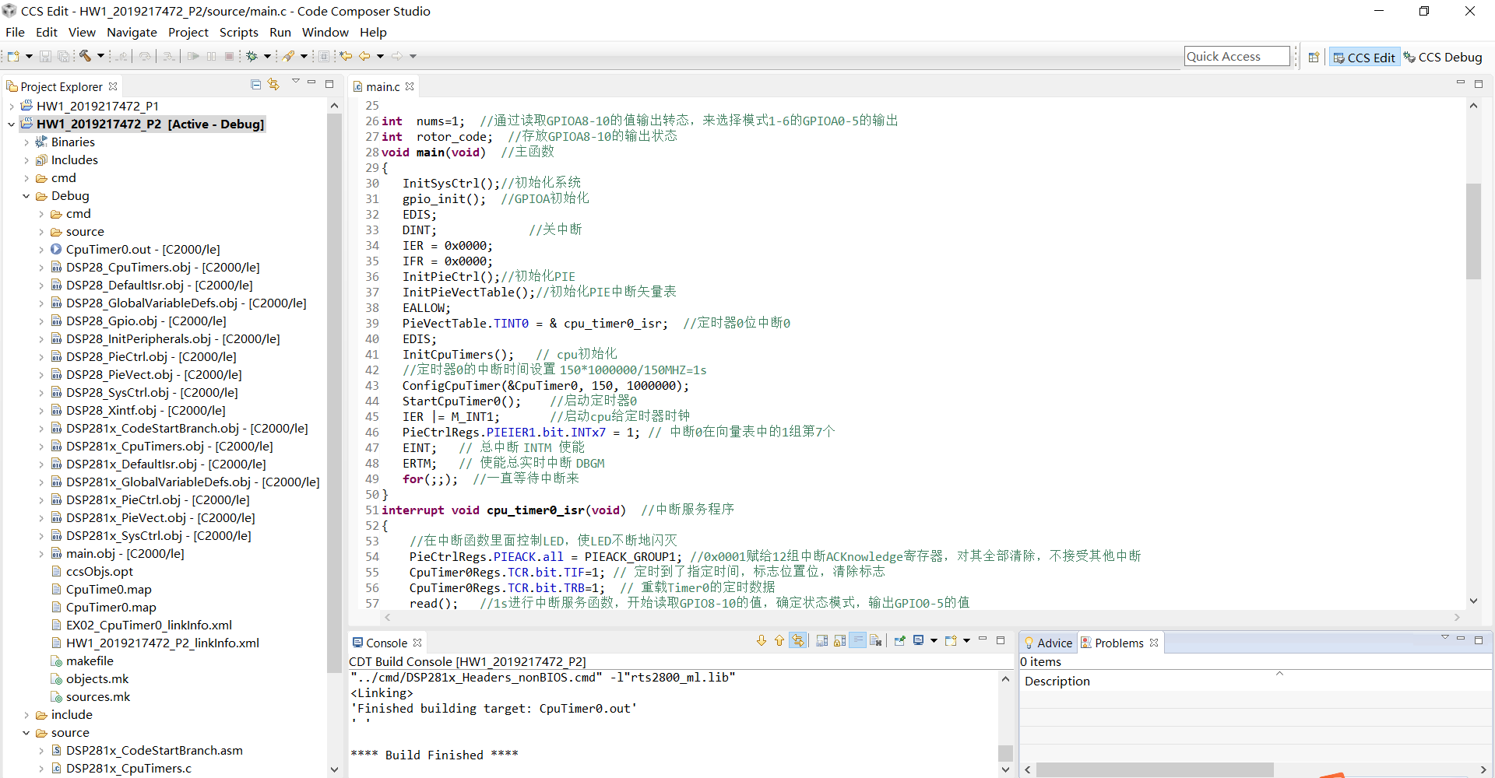The image size is (1495, 778).
Task: Click the red Terminate stop icon
Action: [x=230, y=56]
